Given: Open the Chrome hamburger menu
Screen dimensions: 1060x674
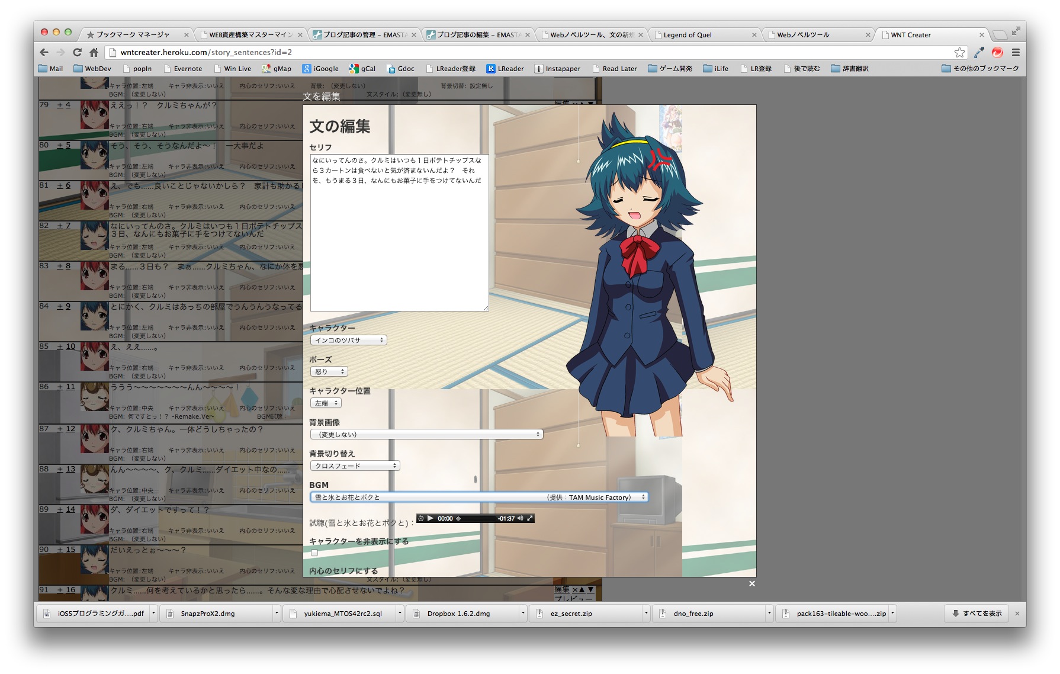Looking at the screenshot, I should (1016, 52).
